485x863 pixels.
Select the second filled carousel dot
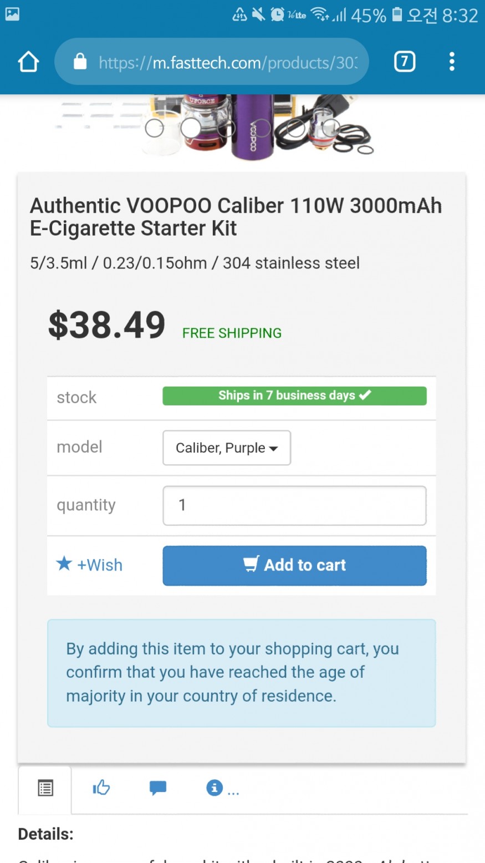[190, 128]
